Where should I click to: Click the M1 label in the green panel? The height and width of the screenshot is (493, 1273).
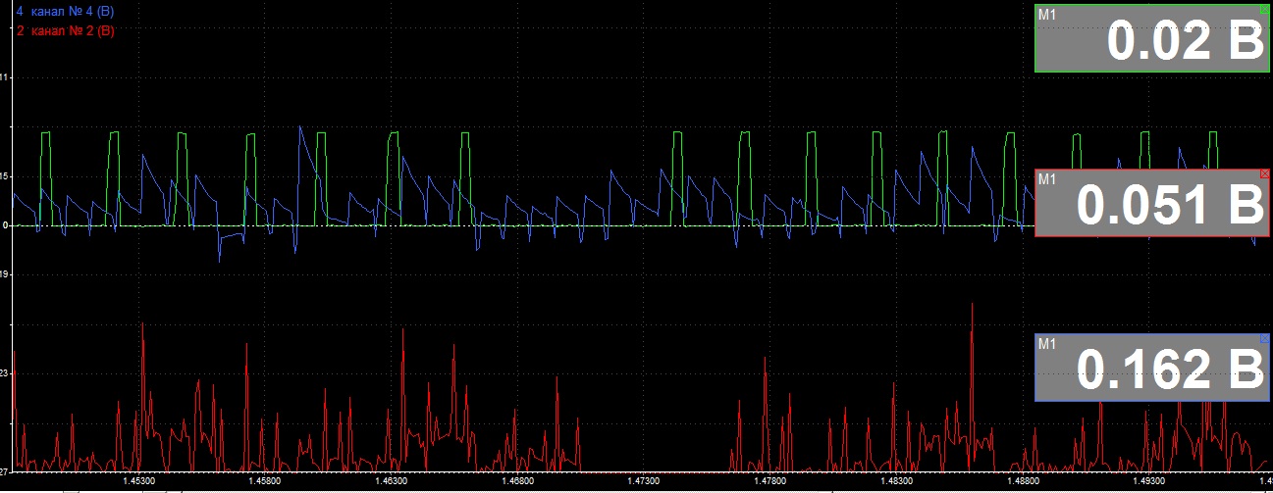pos(1046,15)
